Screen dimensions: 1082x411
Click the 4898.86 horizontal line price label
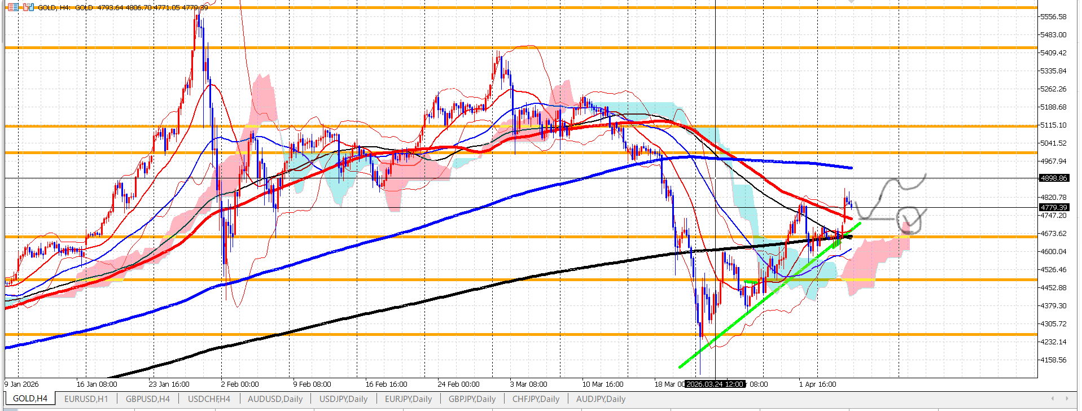tap(1053, 178)
